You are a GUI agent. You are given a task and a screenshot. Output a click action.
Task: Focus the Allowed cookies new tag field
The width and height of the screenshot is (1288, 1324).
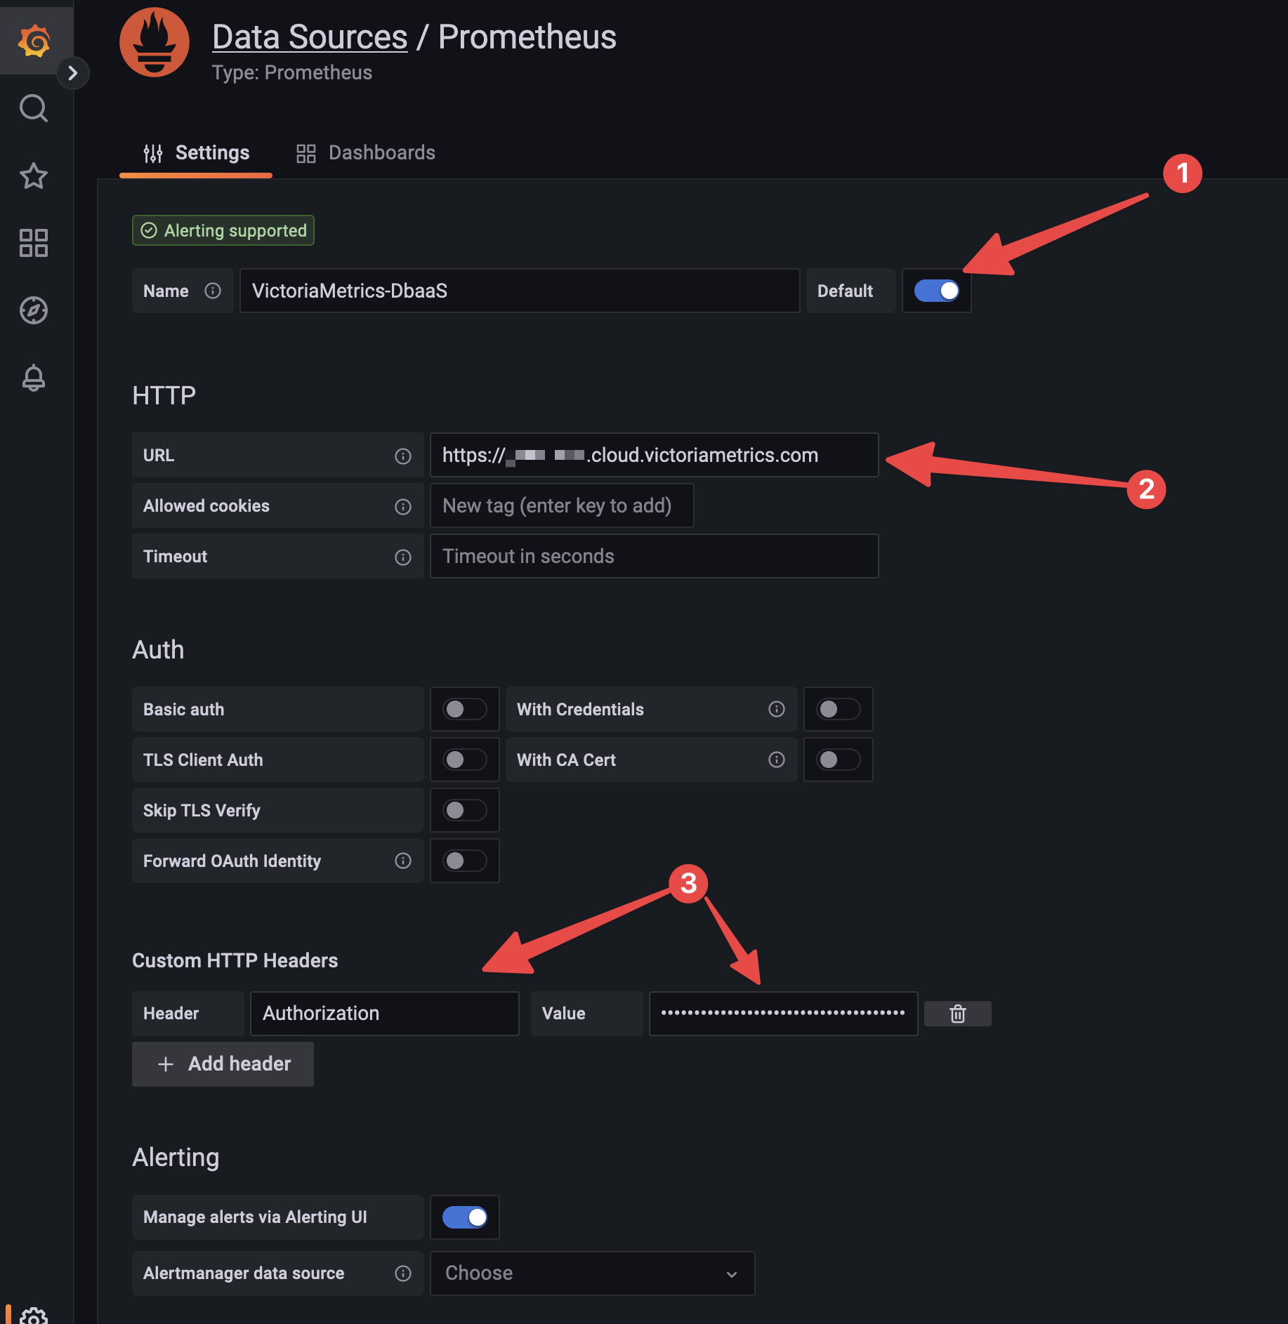tap(562, 505)
